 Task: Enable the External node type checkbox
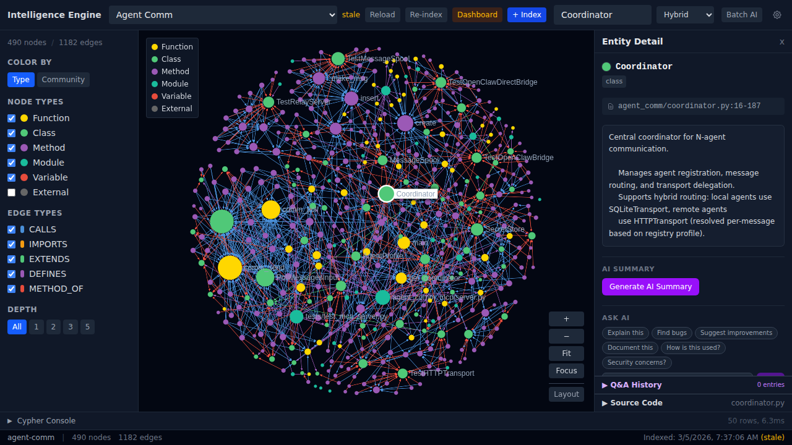pos(12,192)
